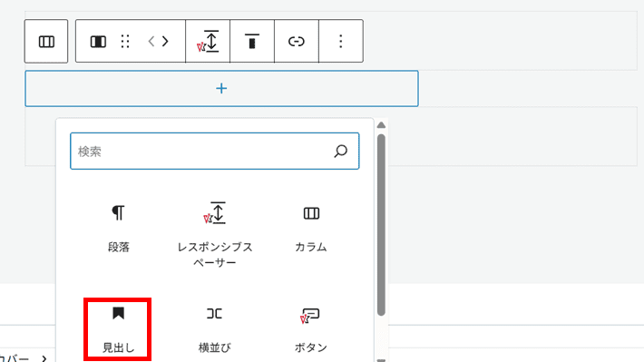Viewport: 644px width, 362px height.
Task: Insert the 横並び row block
Action: [x=215, y=330]
